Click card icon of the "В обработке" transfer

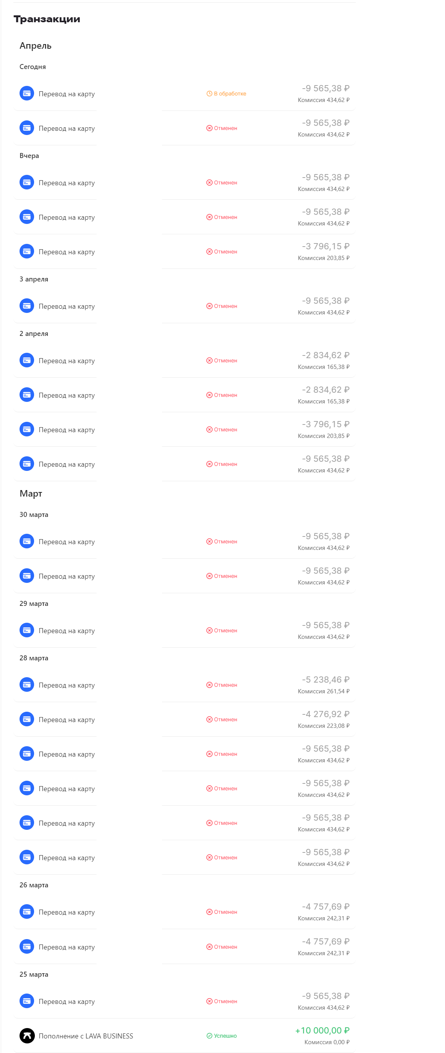tap(27, 93)
